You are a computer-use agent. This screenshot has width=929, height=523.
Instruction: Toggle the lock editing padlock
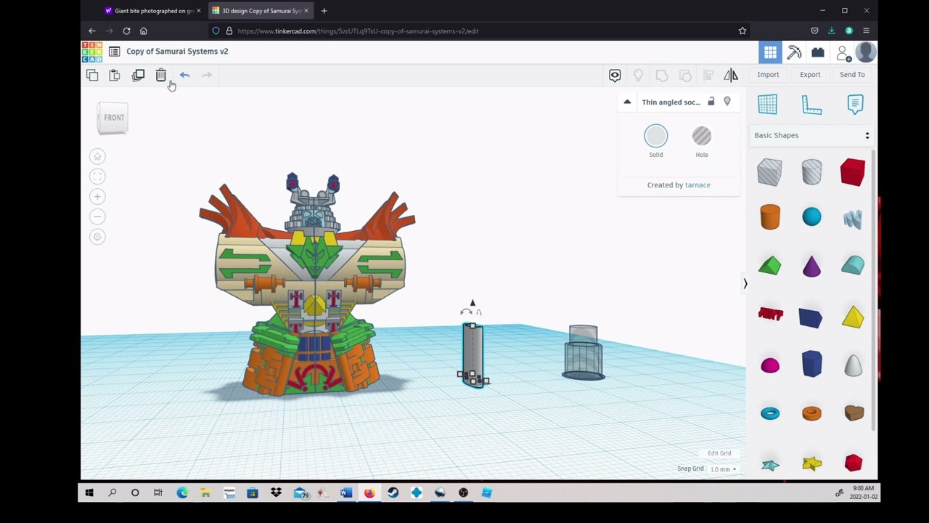tap(711, 102)
